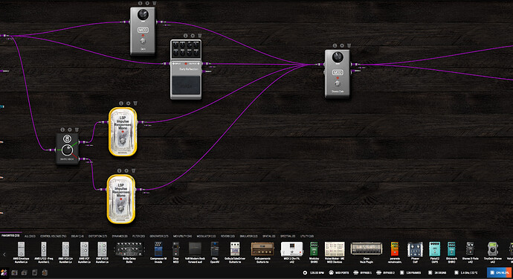The width and height of the screenshot is (513, 279).
Task: Show info for lower LSP Impulse Responses pedal
Action: [x=119, y=170]
